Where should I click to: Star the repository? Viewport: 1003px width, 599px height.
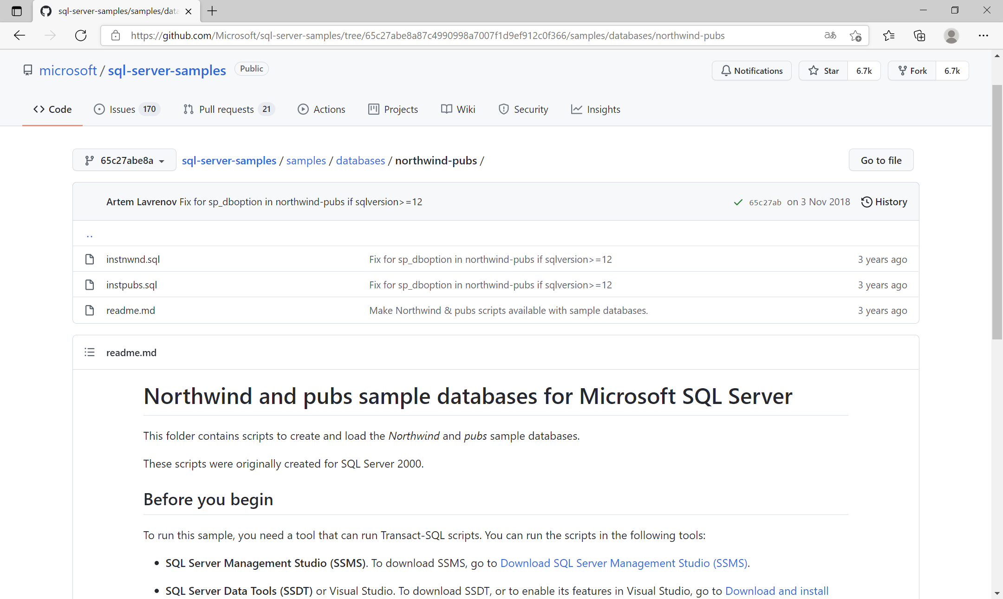(x=823, y=71)
